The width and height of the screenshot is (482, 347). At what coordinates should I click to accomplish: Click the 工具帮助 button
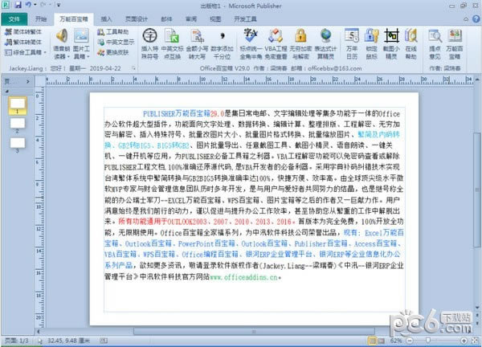pos(113,31)
